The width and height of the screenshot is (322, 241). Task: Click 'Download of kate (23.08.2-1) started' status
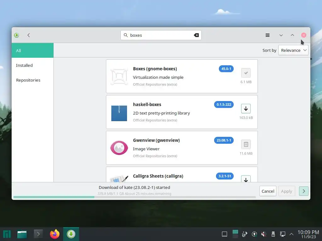(x=134, y=188)
